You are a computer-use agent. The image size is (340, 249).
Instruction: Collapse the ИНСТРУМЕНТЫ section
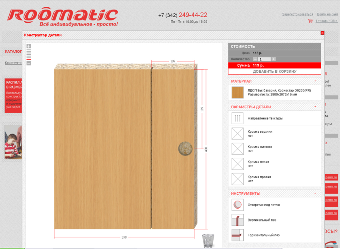315,193
